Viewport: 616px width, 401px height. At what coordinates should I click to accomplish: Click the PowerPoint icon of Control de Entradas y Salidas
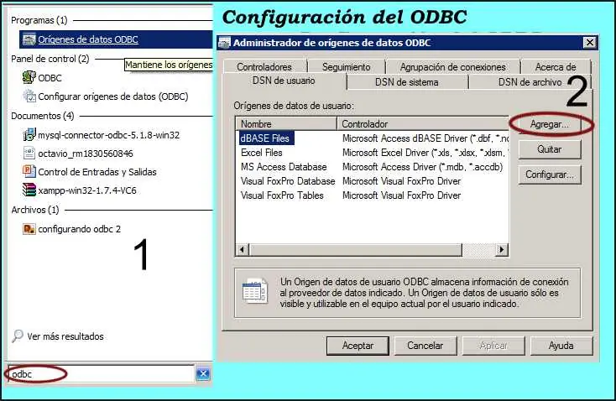[29, 171]
